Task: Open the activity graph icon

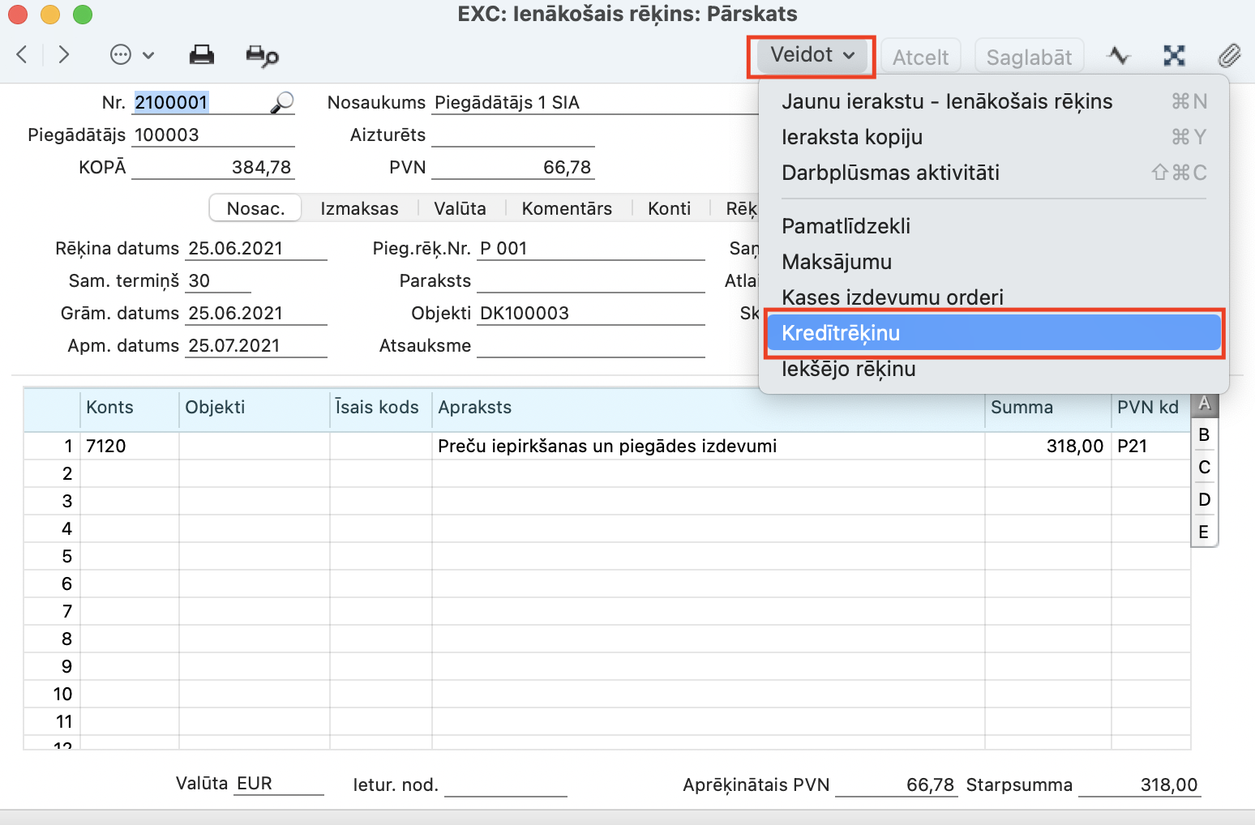Action: coord(1119,55)
